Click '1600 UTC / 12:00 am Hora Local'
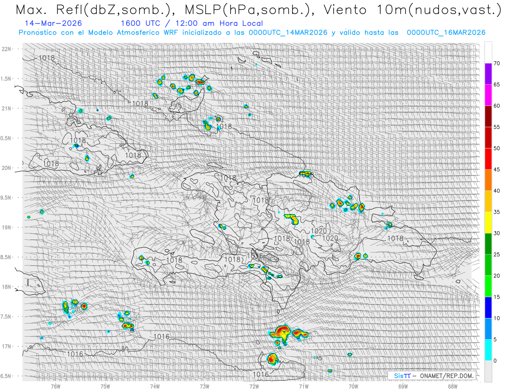Screen dimensions: 508x392 (191, 24)
